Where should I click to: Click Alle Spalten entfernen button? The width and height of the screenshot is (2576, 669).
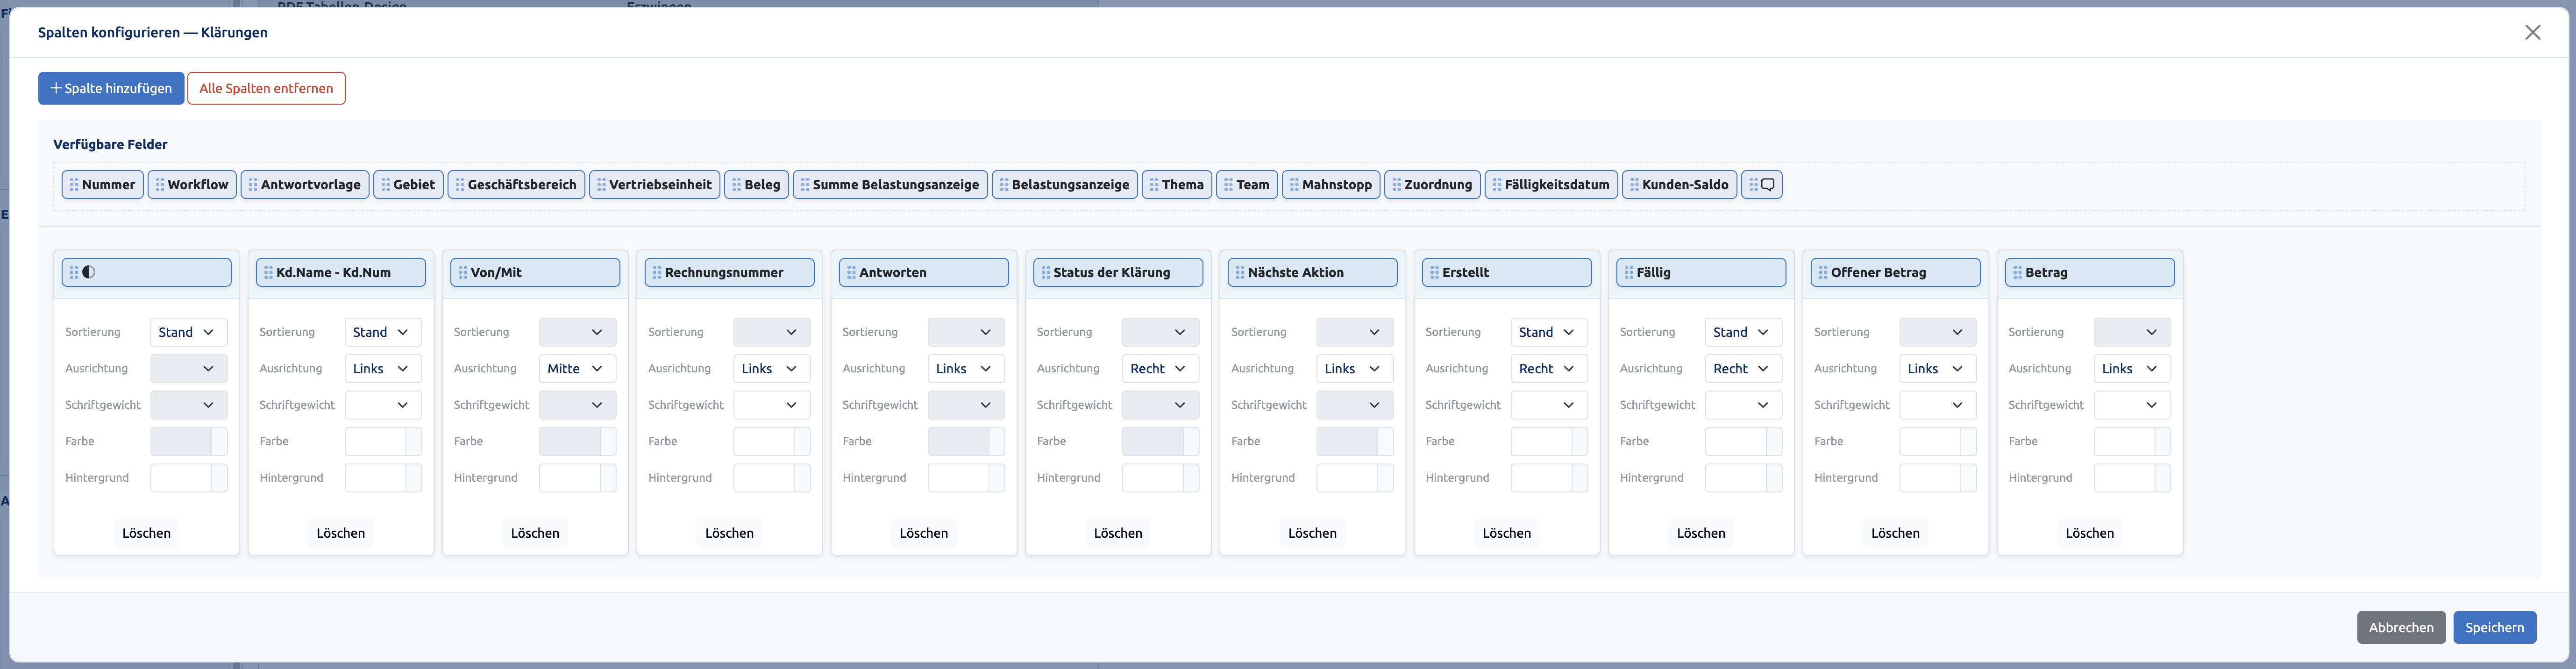(266, 88)
